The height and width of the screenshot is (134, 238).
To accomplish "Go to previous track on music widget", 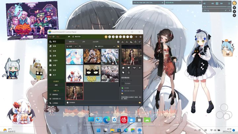I will tap(213, 3).
